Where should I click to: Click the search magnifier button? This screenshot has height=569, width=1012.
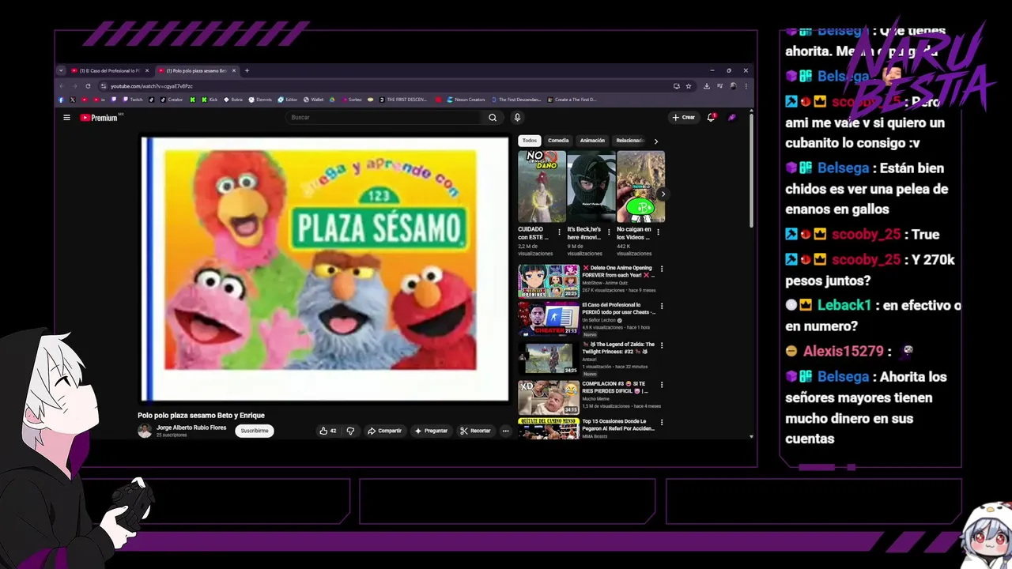pyautogui.click(x=493, y=118)
